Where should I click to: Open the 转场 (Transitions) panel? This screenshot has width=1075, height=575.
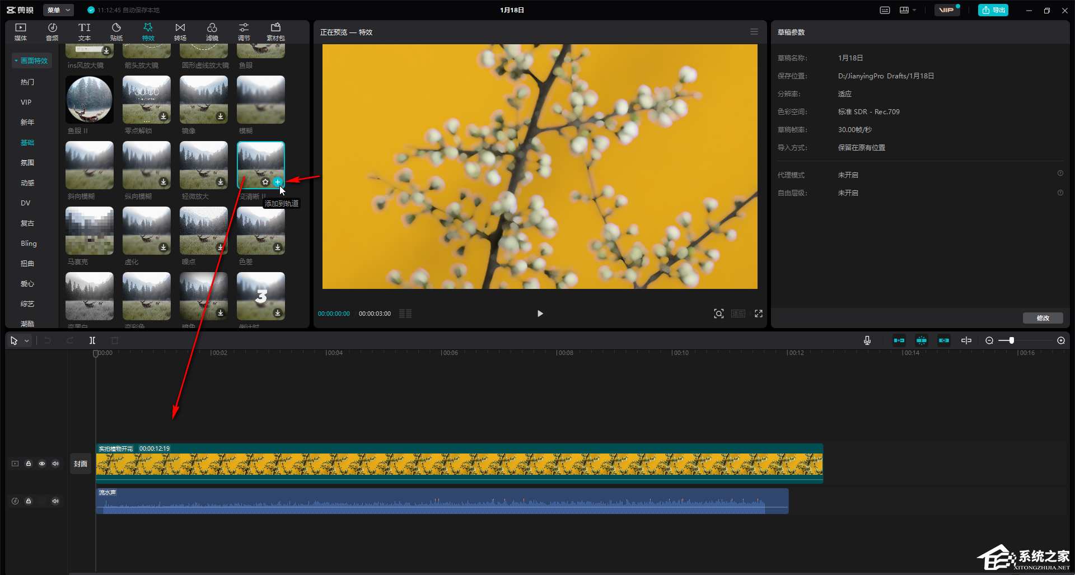point(180,32)
